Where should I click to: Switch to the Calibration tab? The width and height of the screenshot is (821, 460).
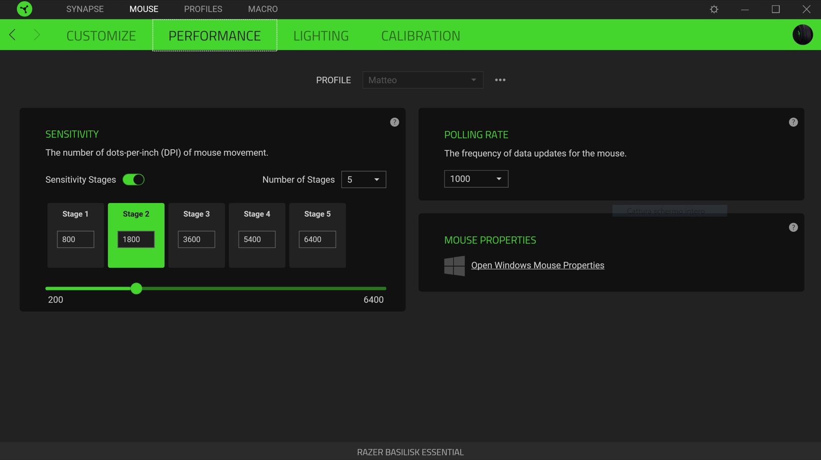click(420, 36)
